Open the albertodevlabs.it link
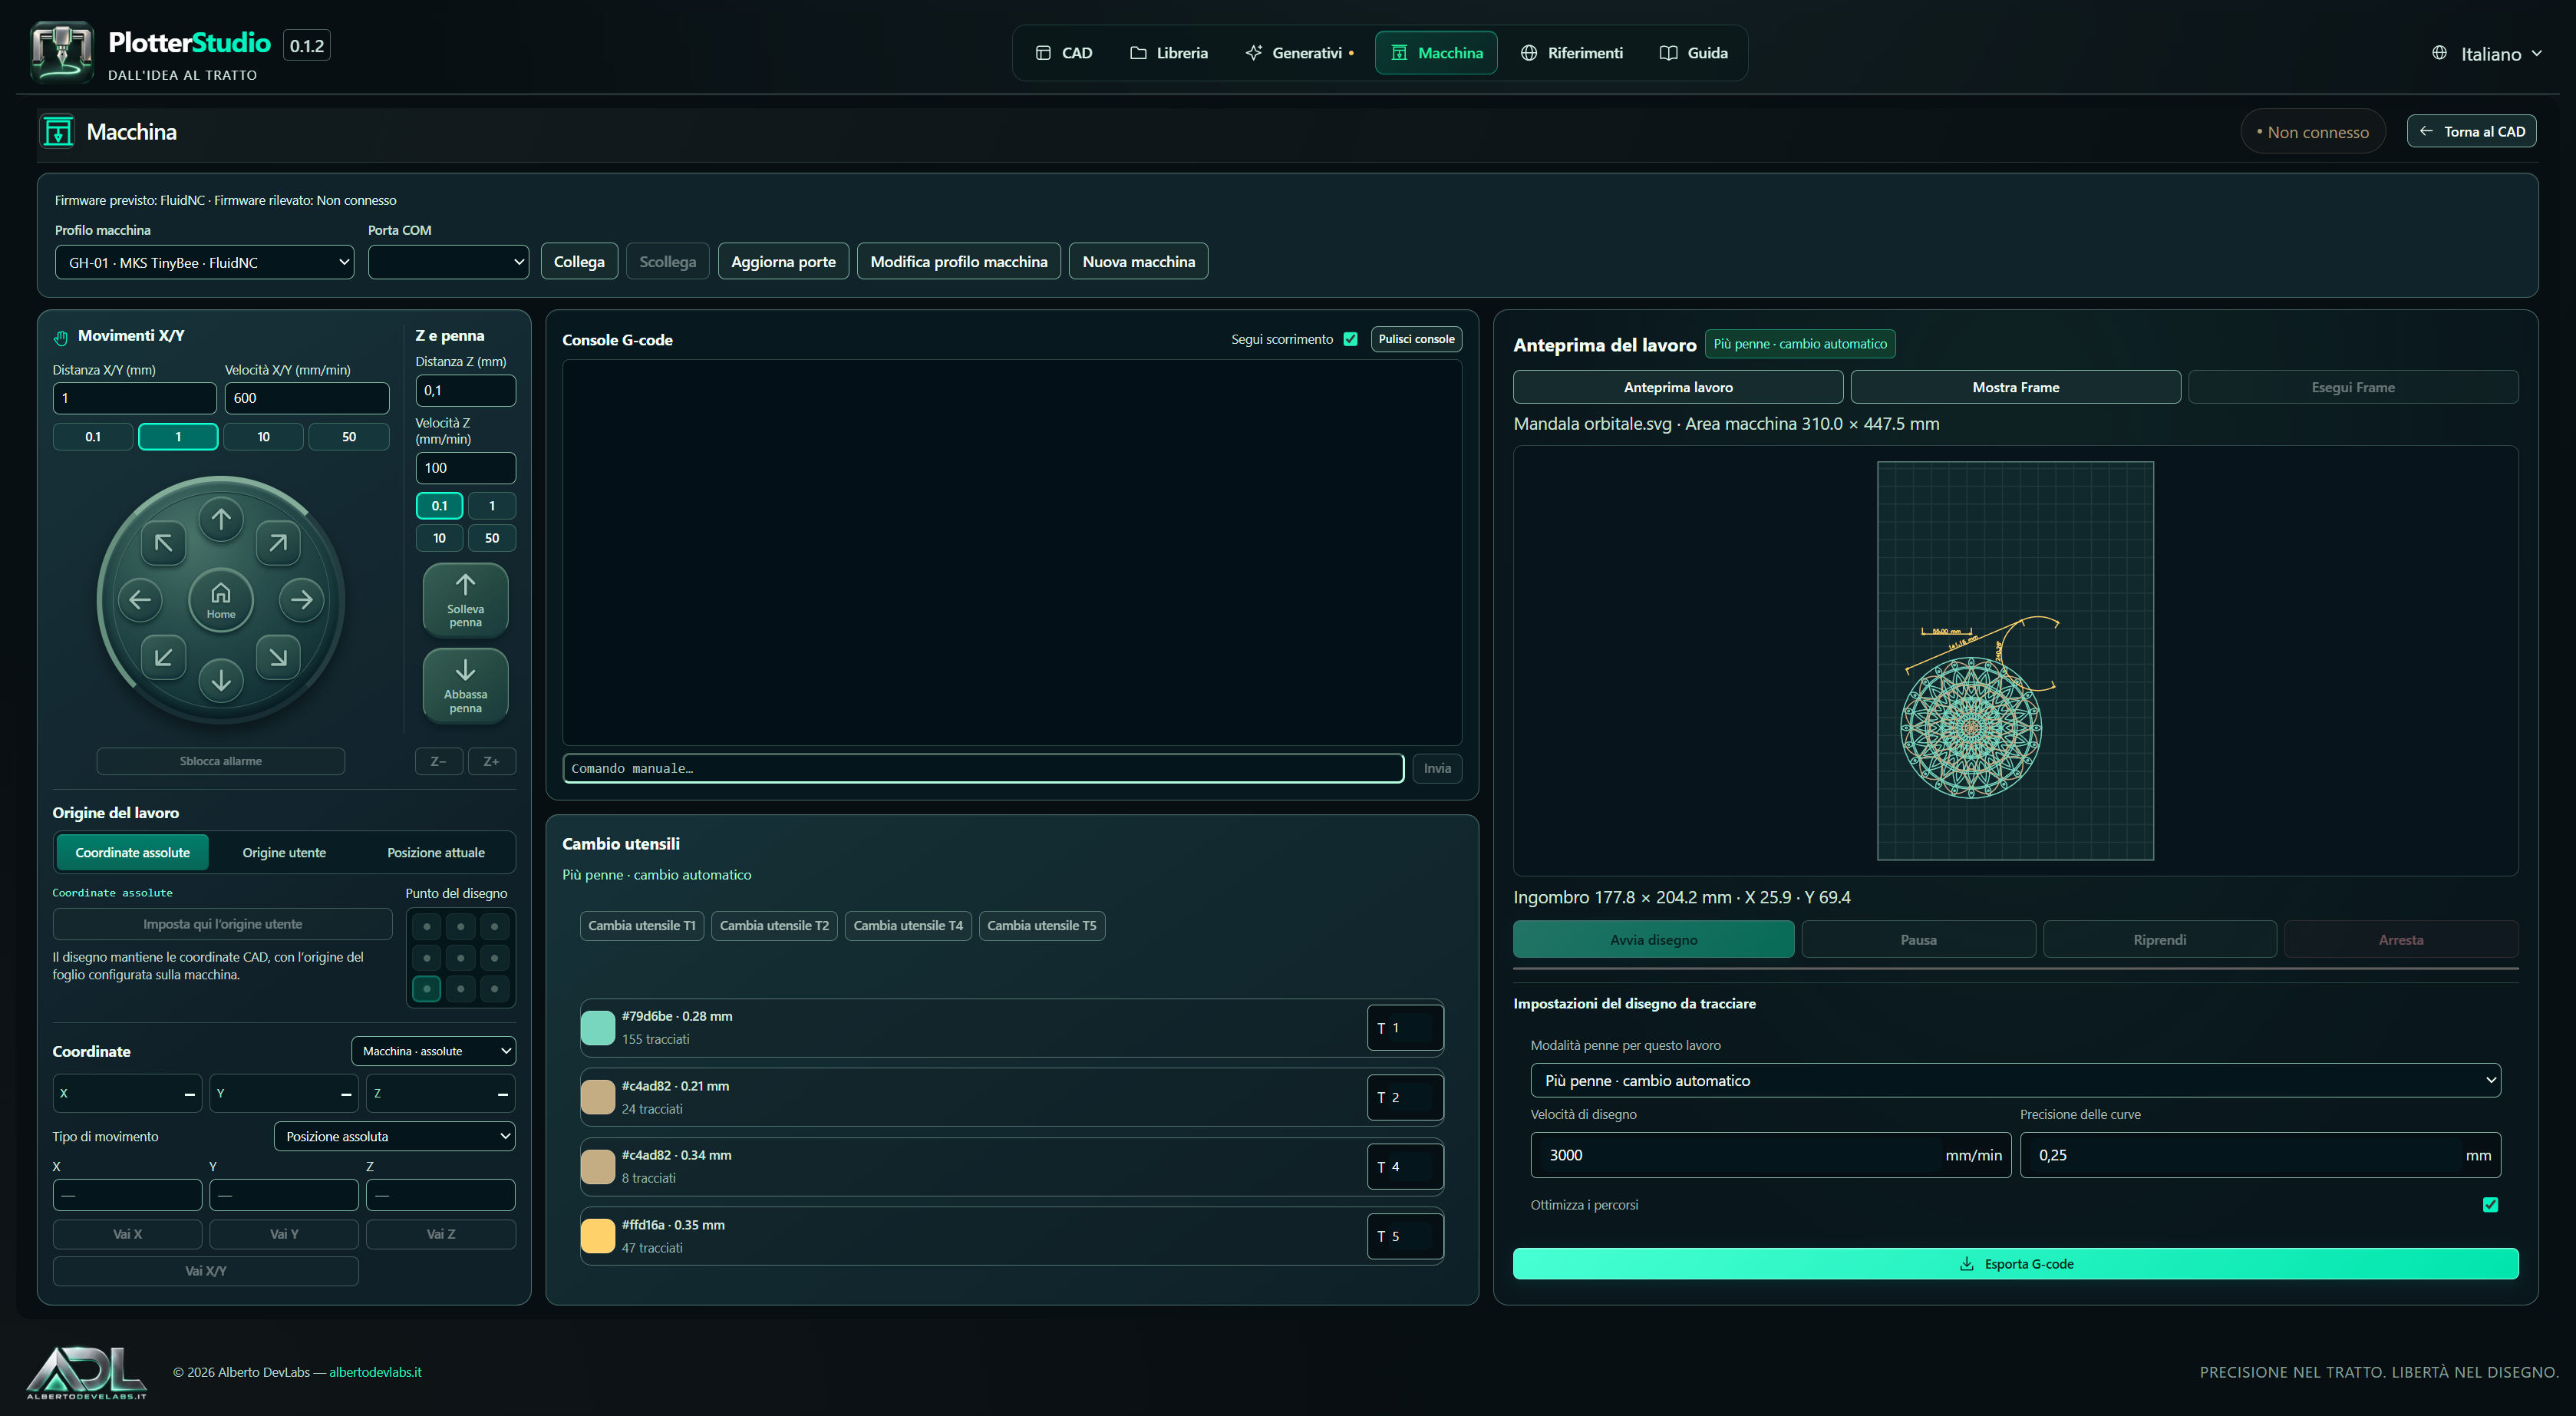Viewport: 2576px width, 1416px height. [x=375, y=1372]
